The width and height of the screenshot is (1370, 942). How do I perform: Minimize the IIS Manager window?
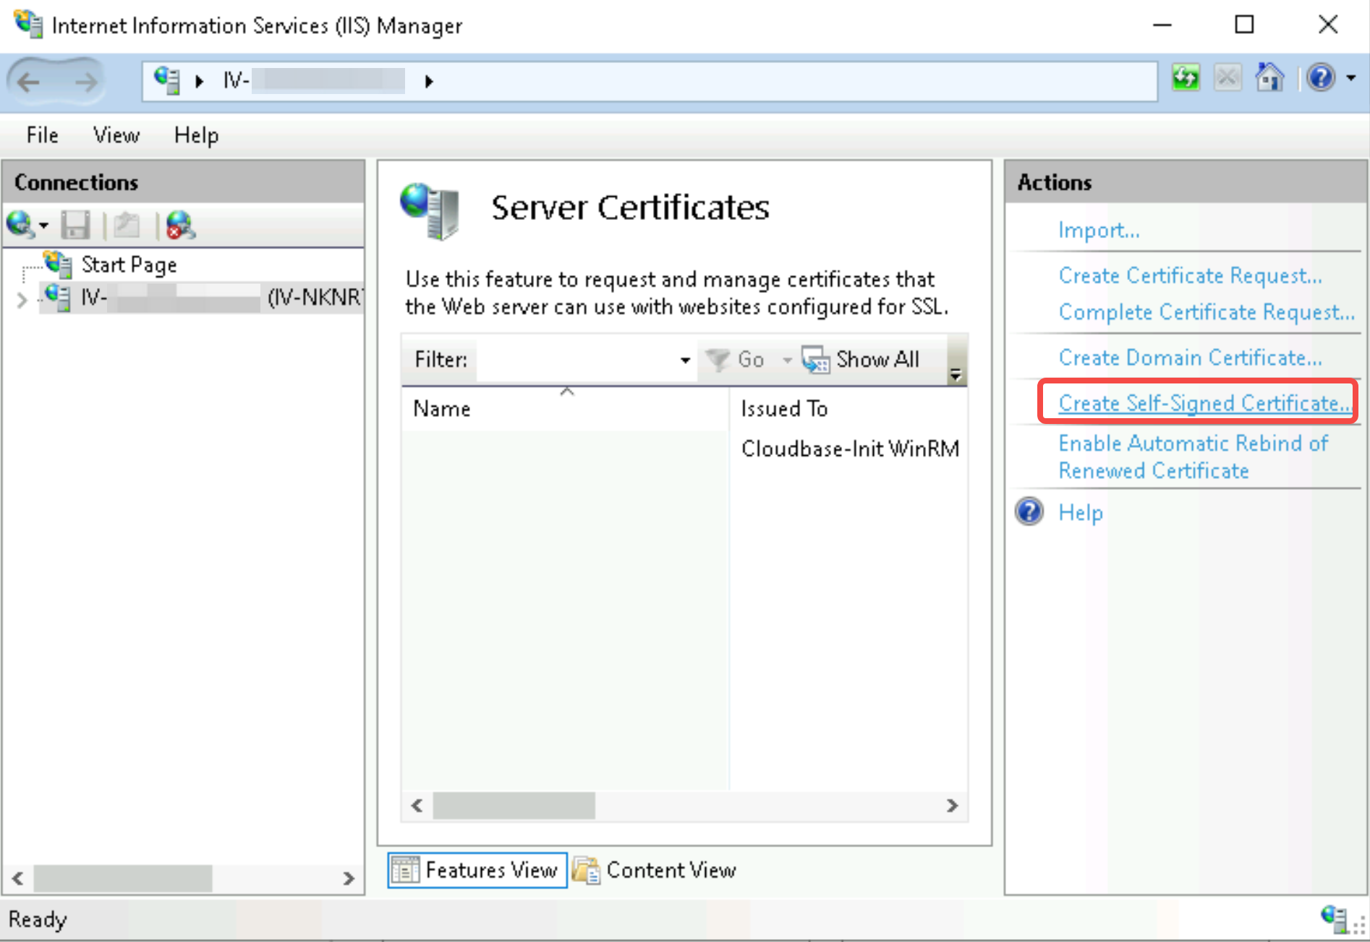1162,25
